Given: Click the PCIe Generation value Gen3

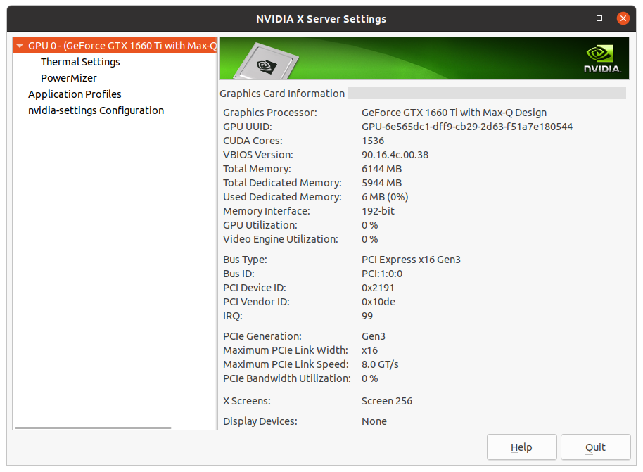Looking at the screenshot, I should [373, 336].
